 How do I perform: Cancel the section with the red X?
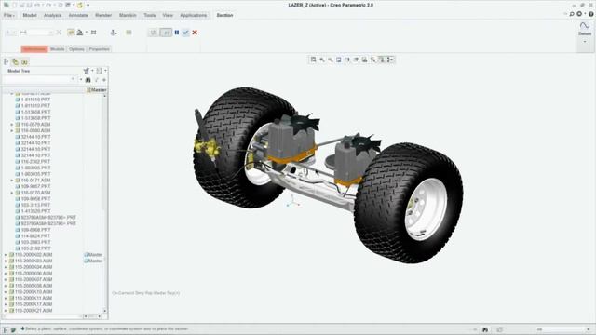195,33
